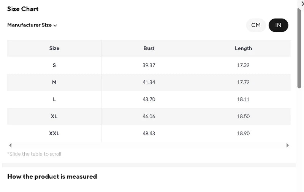Click the table's horizontal scrollbar track
Screen dimensions: 304x192
pos(149,145)
